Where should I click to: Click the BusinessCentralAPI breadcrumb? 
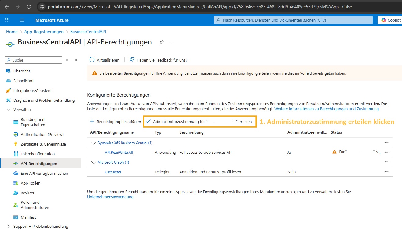(88, 32)
